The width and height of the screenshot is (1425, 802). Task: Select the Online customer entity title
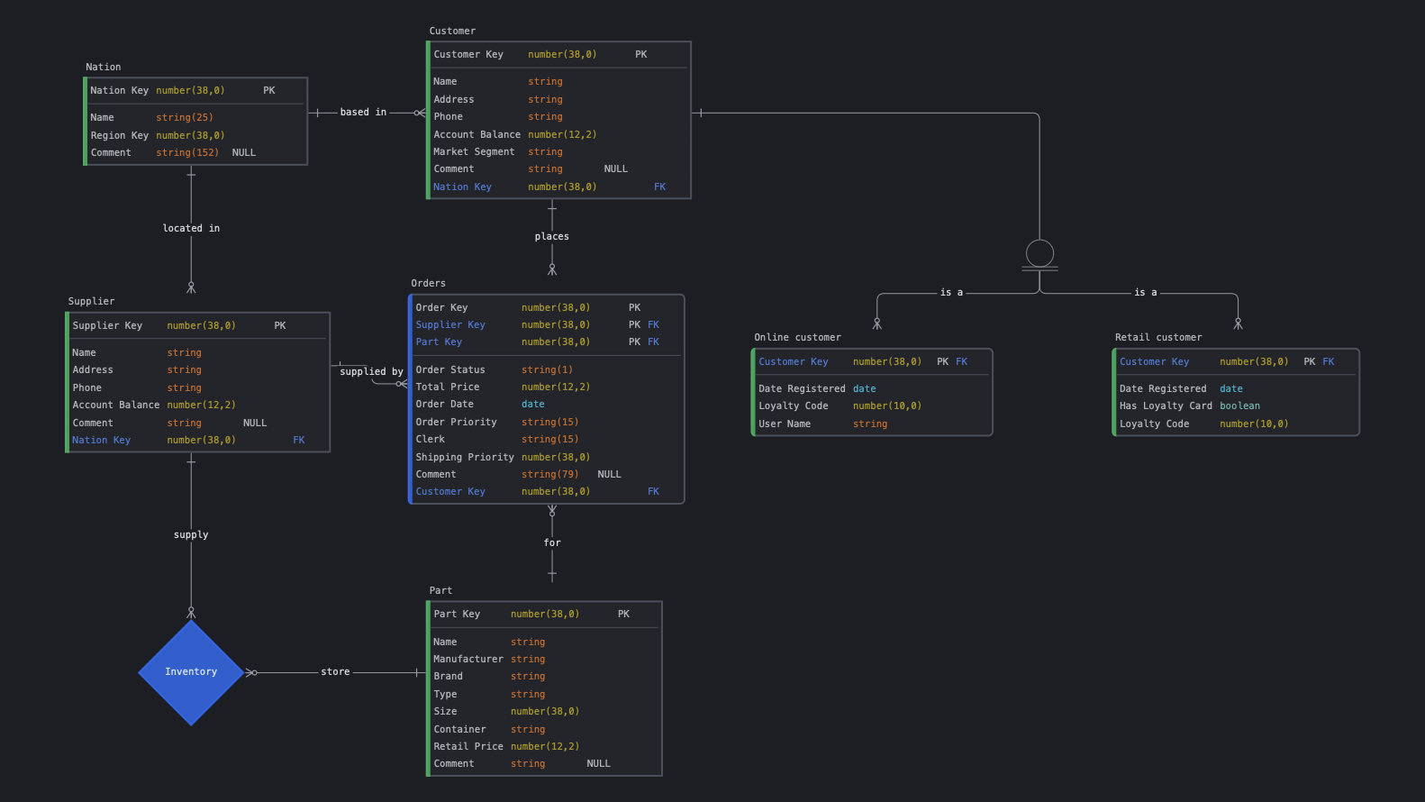click(x=798, y=338)
